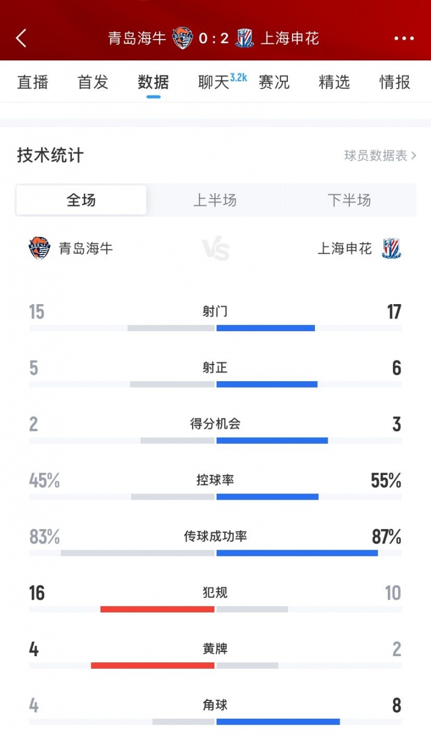Switch to 上半场 first half stats
The image size is (431, 740).
(x=214, y=200)
